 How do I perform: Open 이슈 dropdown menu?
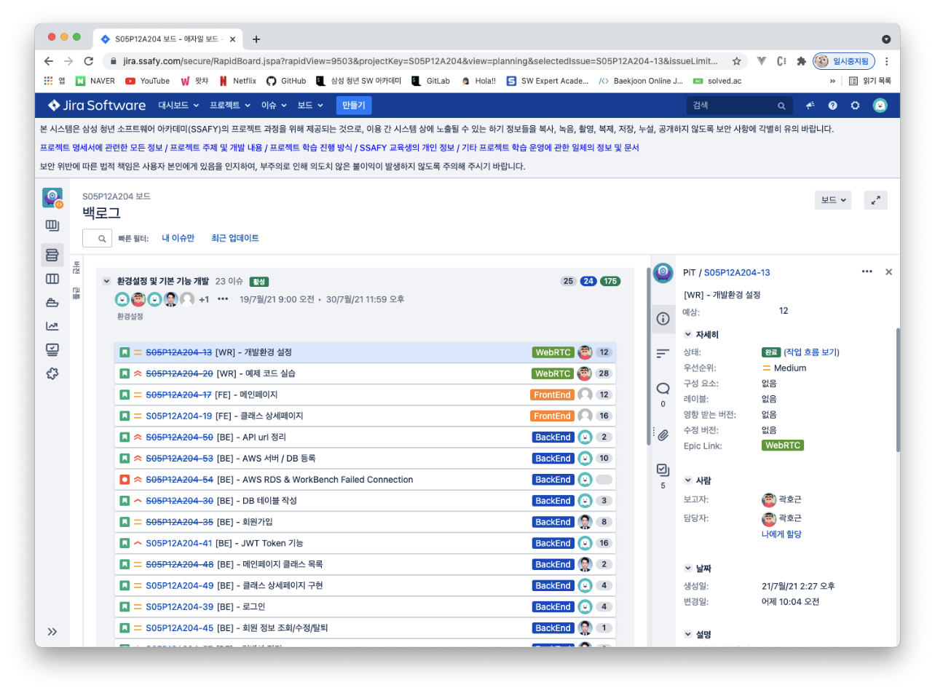click(273, 106)
